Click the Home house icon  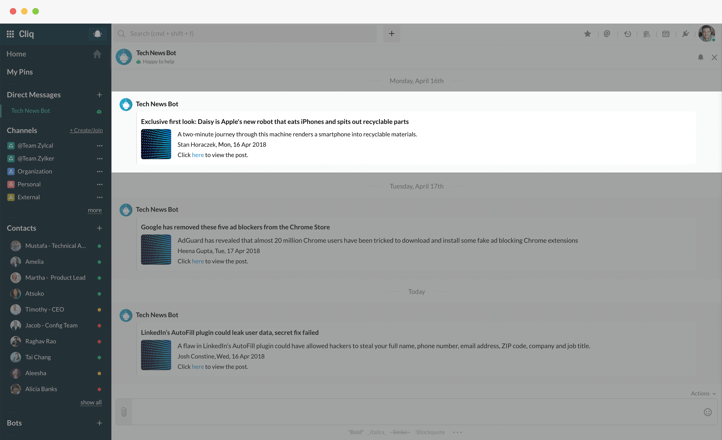click(97, 54)
